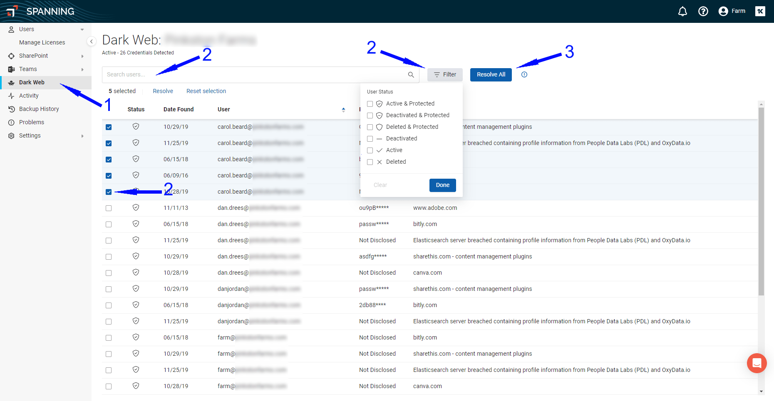Open the help question mark icon
The height and width of the screenshot is (401, 774).
(x=703, y=11)
